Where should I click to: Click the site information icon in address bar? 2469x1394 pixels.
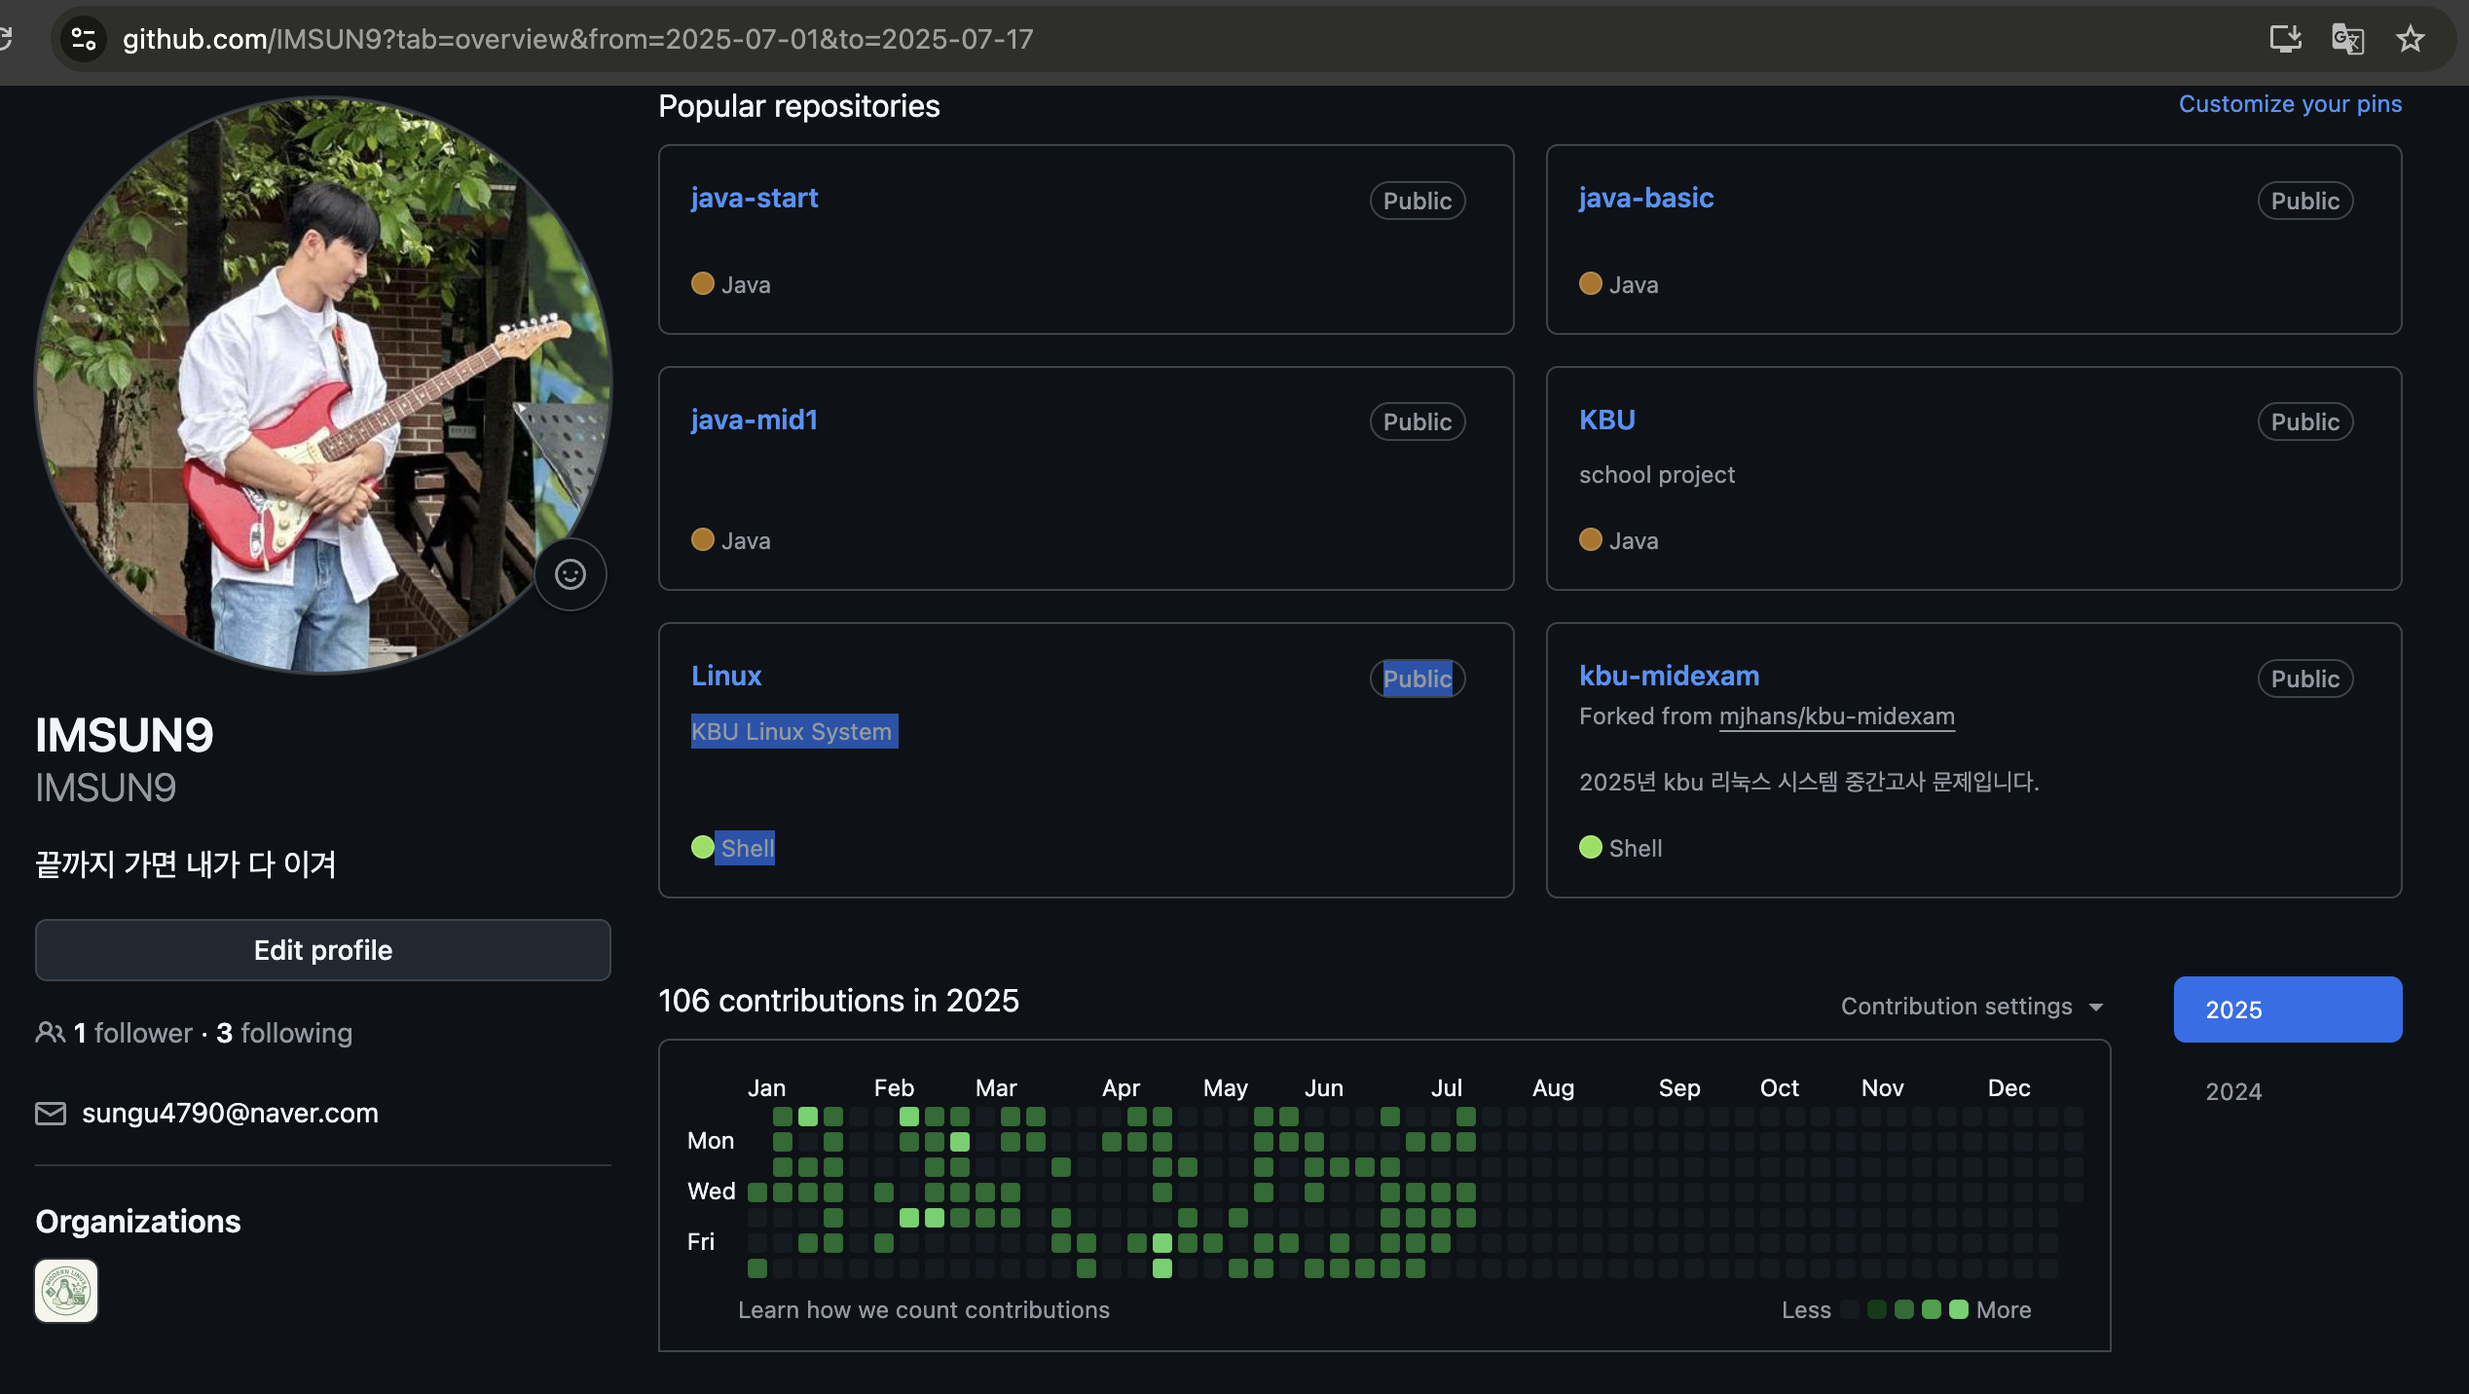click(84, 39)
